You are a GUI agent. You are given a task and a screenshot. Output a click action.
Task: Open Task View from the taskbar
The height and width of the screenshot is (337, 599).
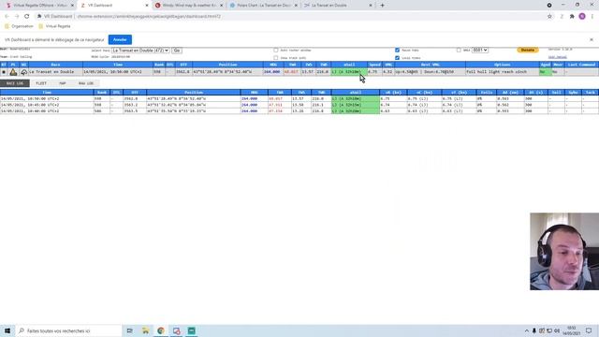pos(130,330)
